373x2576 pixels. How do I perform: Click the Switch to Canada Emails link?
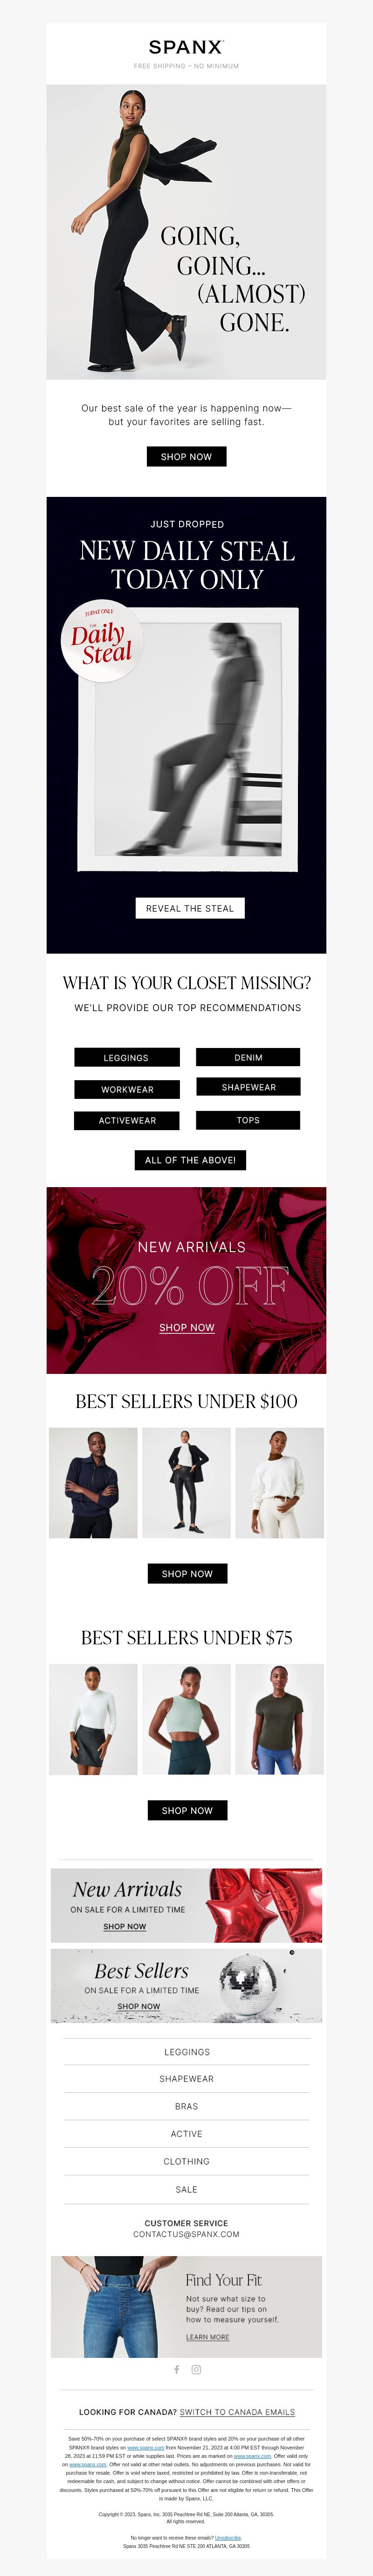[x=237, y=2412]
